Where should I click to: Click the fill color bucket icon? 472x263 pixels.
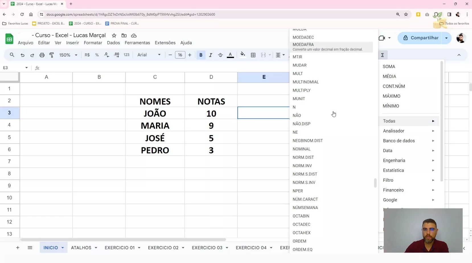click(x=243, y=55)
